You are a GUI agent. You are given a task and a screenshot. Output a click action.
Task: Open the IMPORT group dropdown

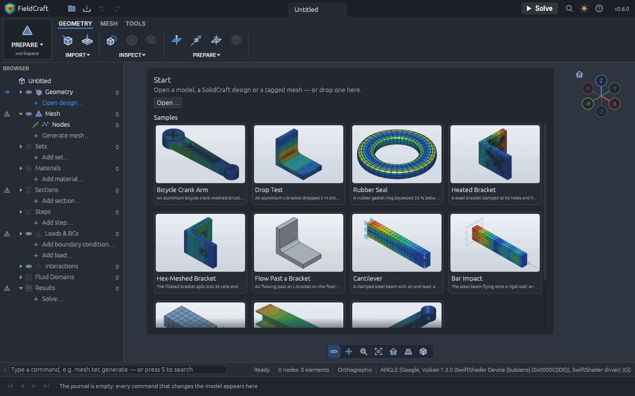[77, 55]
